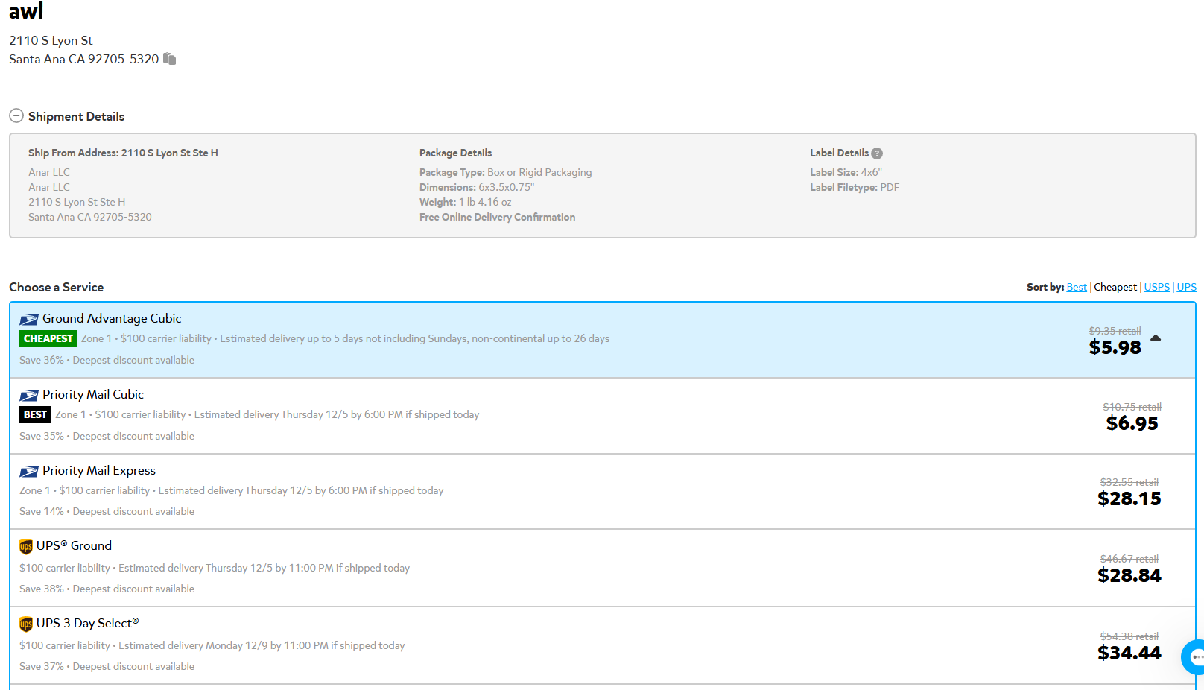Screen dimensions: 1204x690
Task: Click the UPS shield logo on UPS Ground
Action: pyautogui.click(x=26, y=547)
